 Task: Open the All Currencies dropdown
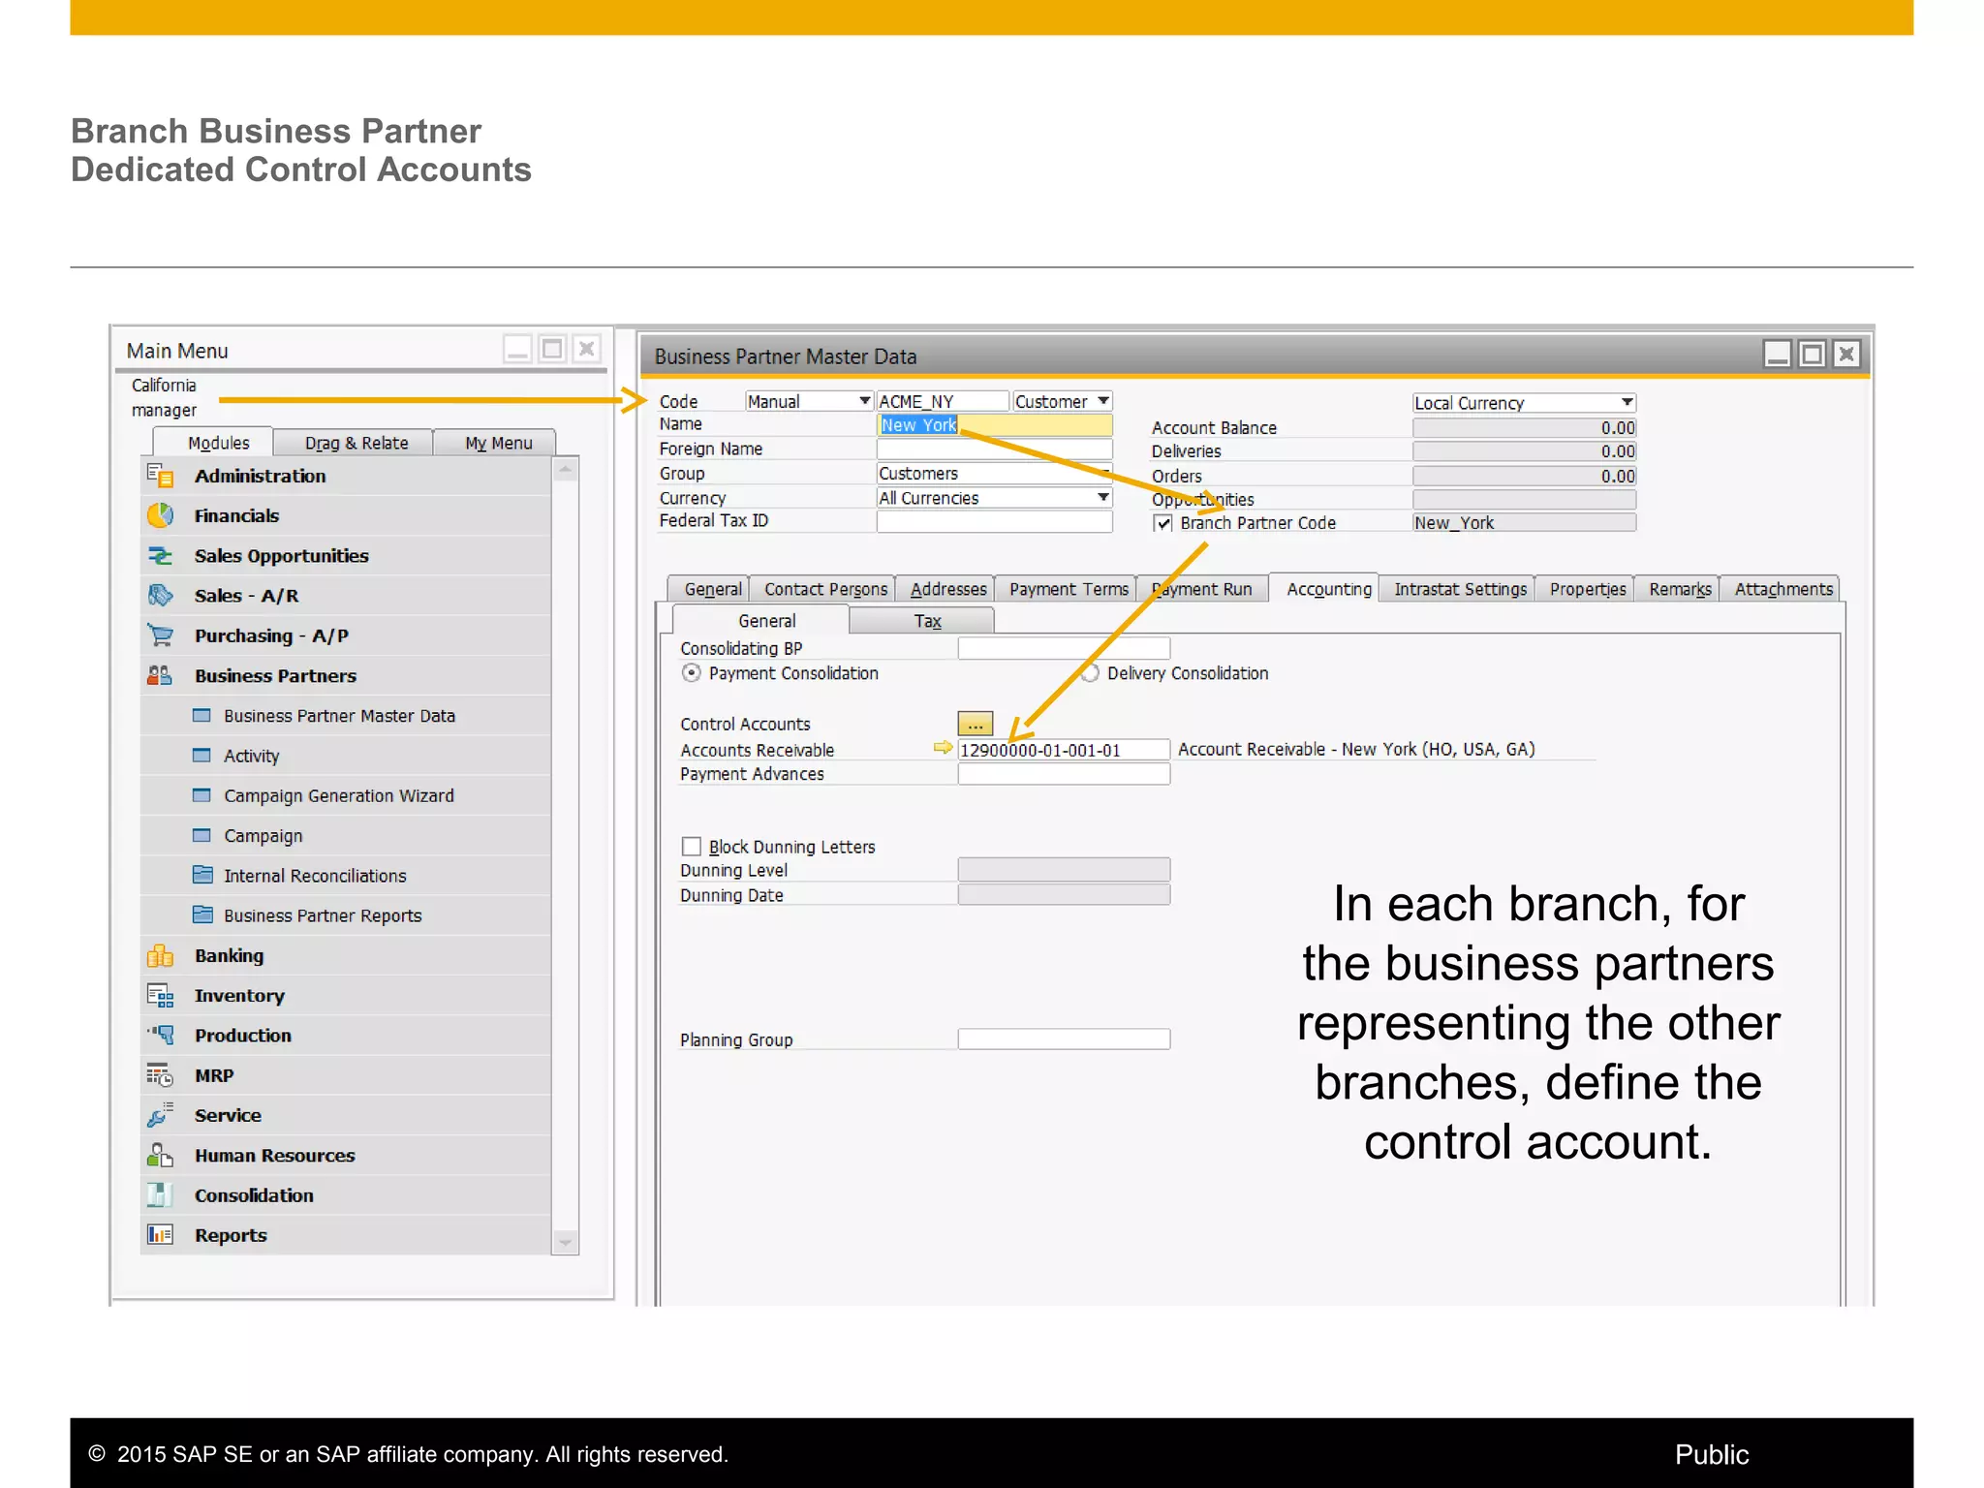pos(1102,498)
